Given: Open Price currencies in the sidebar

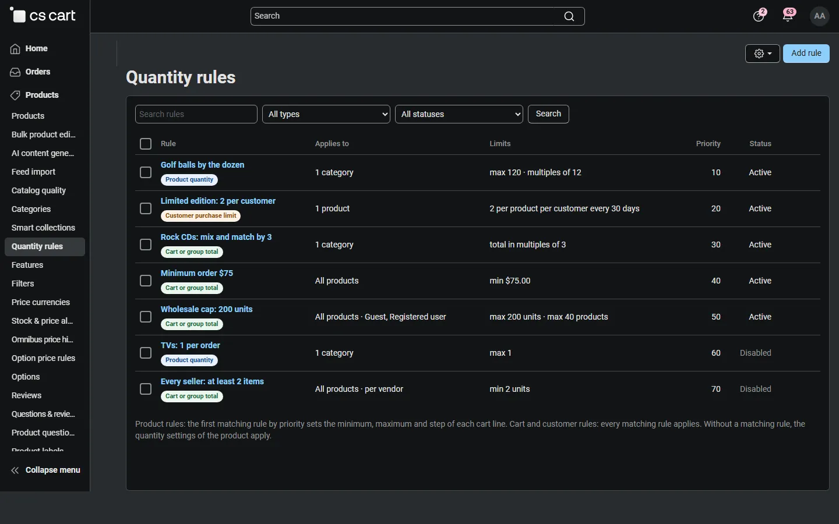Looking at the screenshot, I should tap(41, 303).
